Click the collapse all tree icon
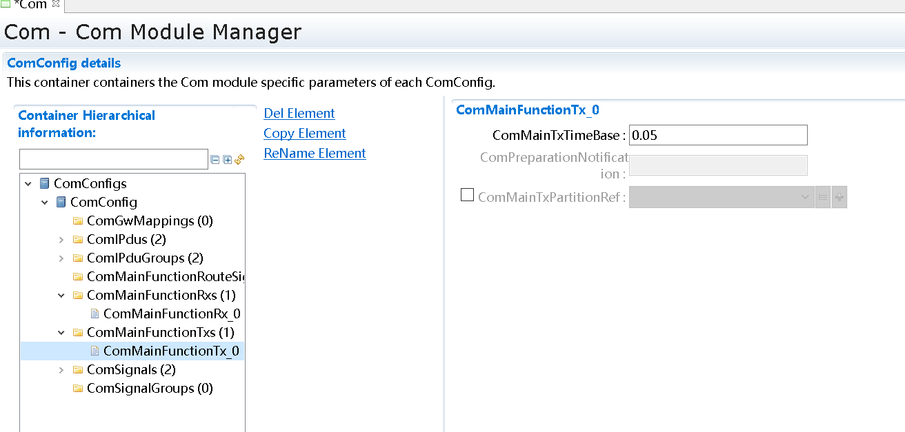 [215, 160]
